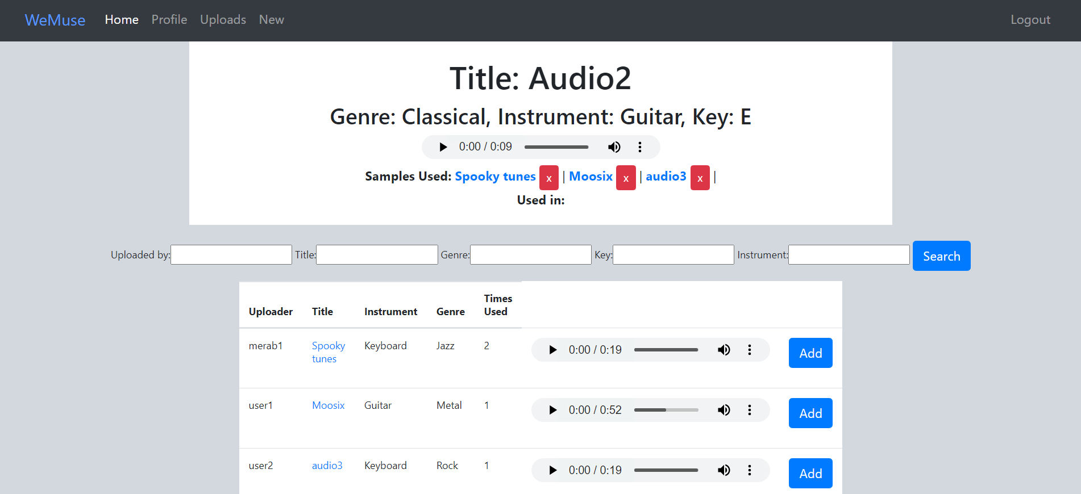
Task: Click the Search button
Action: pyautogui.click(x=941, y=256)
